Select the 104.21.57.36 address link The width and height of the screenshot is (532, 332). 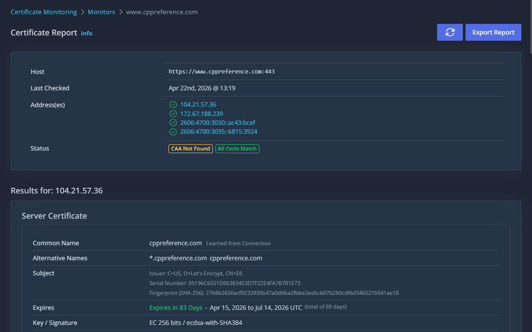click(198, 104)
